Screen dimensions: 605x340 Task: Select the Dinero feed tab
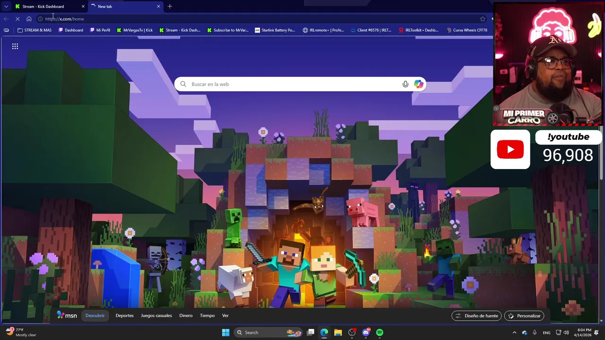click(186, 315)
